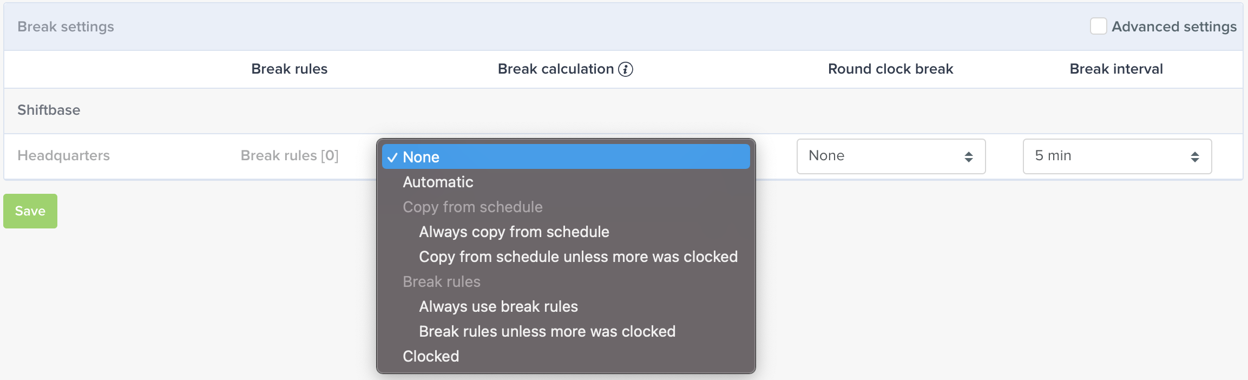Select the checked None option

tap(566, 157)
